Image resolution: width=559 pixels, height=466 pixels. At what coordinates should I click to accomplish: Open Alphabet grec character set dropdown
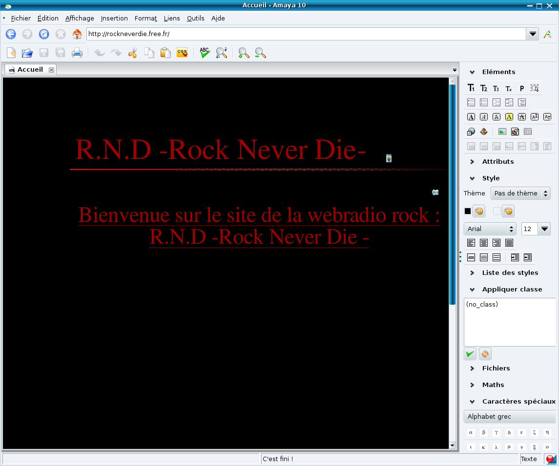pyautogui.click(x=510, y=416)
